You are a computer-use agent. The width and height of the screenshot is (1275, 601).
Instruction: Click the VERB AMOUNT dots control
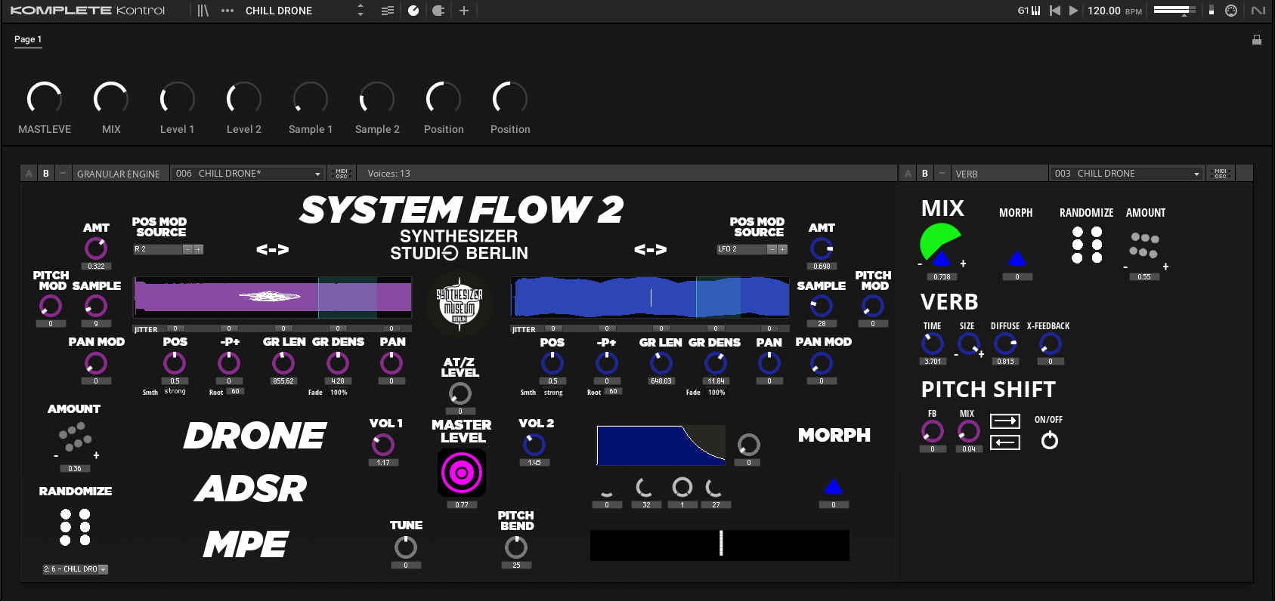pos(1145,246)
